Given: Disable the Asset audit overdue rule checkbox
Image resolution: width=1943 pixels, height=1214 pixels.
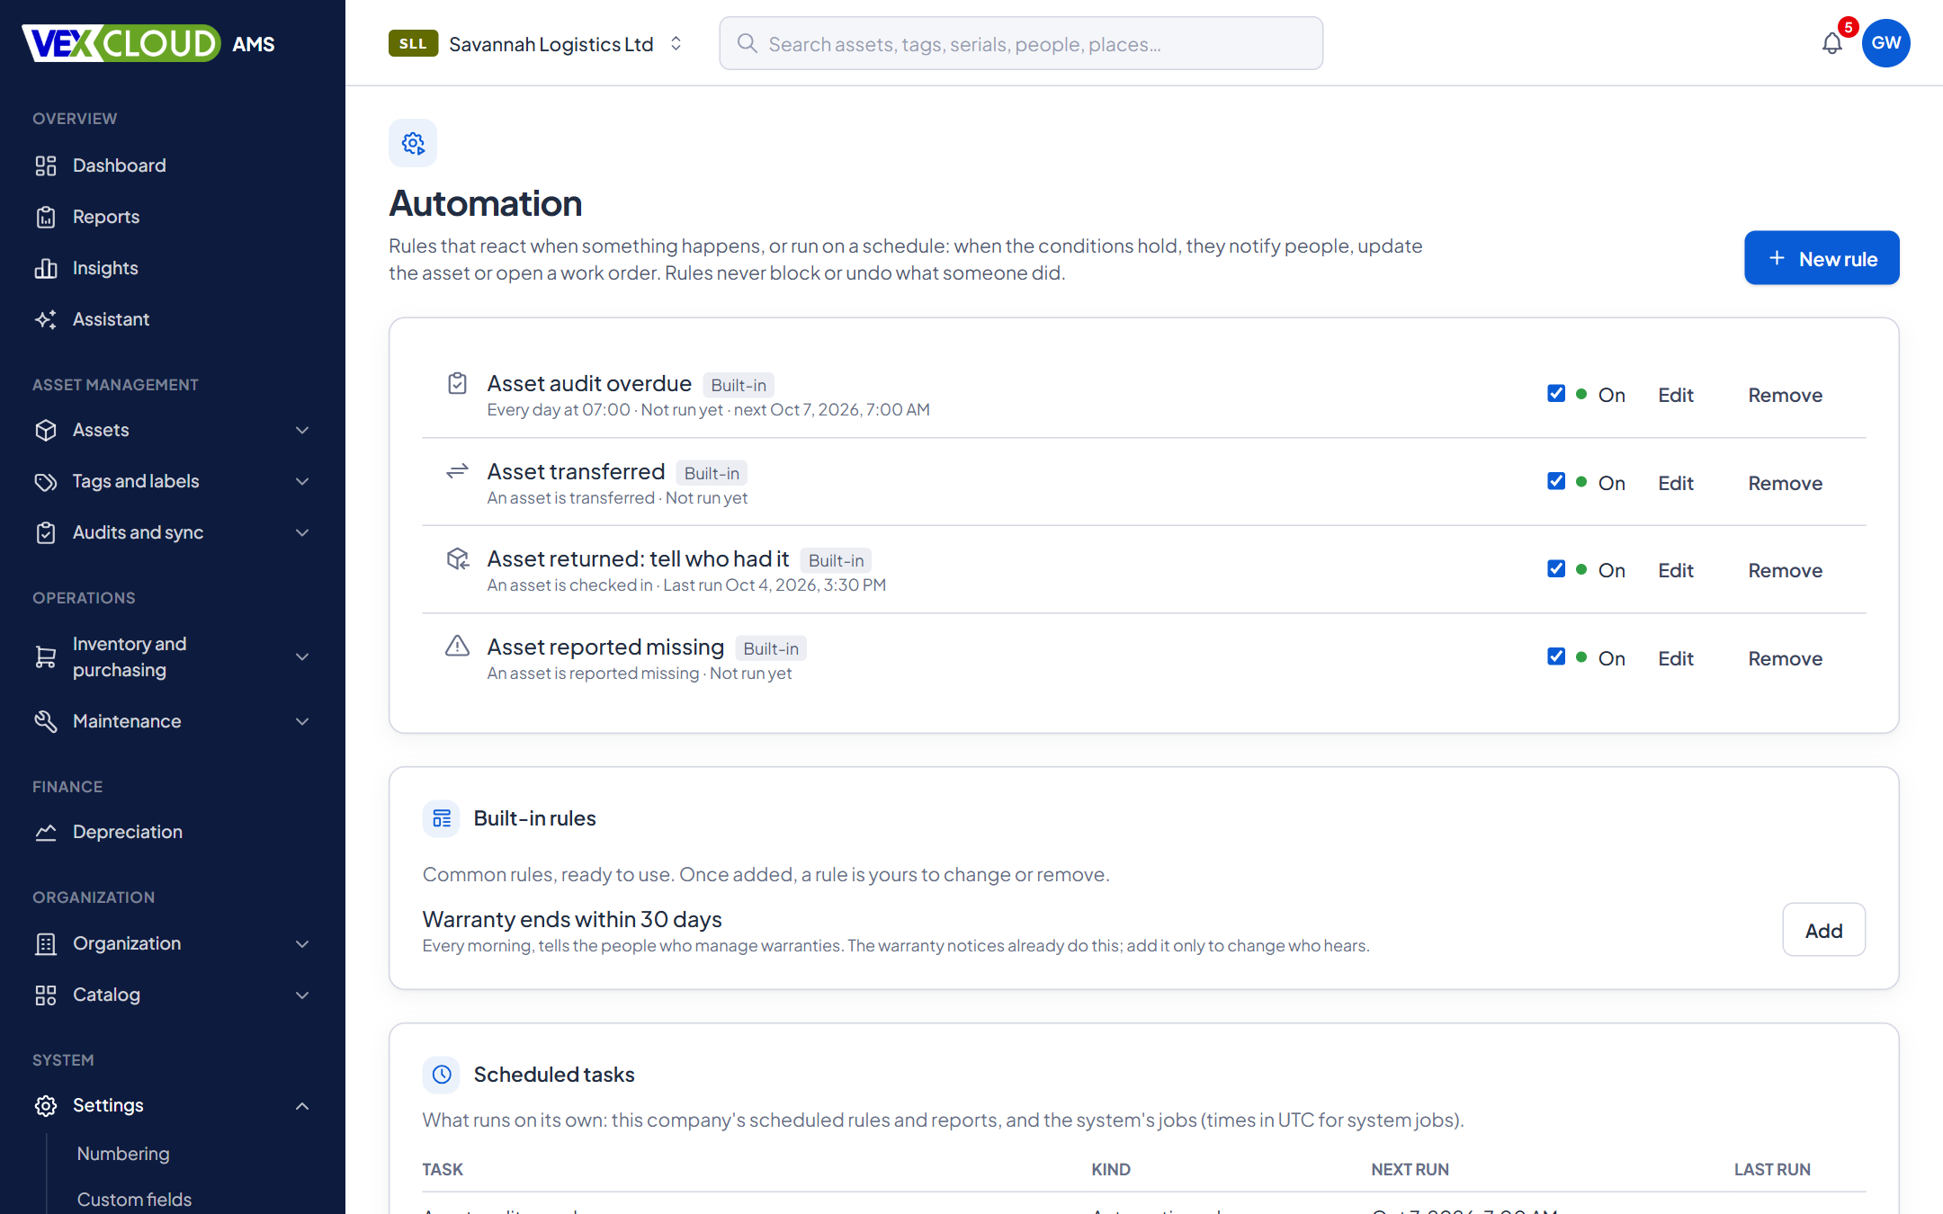Looking at the screenshot, I should coord(1556,393).
